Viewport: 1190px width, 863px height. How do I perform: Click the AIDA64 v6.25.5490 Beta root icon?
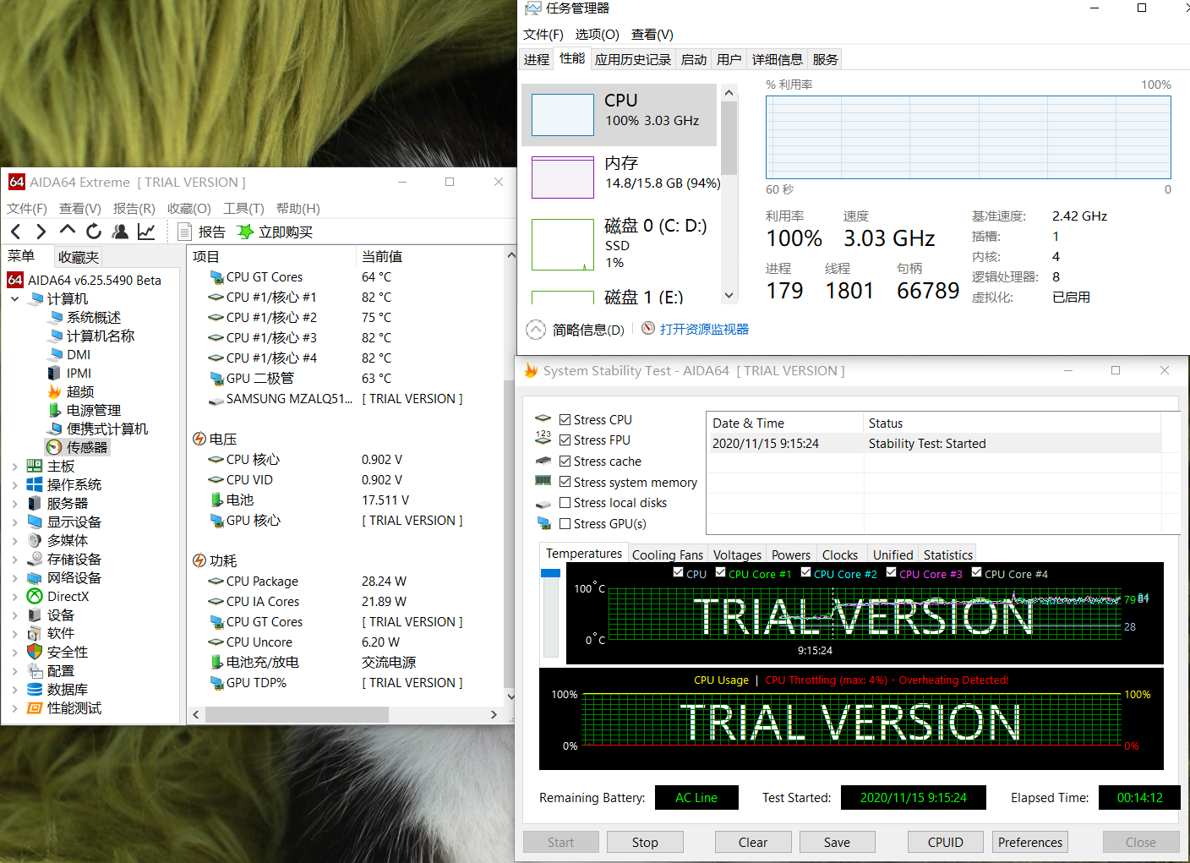tap(15, 280)
